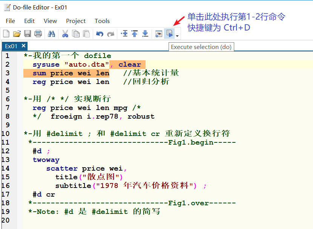Click the Fig1.over comment line
Screen dimensions: 313x229
click(x=132, y=203)
